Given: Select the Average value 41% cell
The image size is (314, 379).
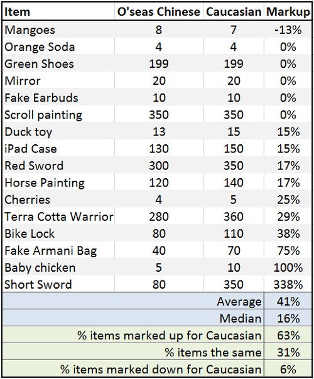Looking at the screenshot, I should pyautogui.click(x=288, y=301).
